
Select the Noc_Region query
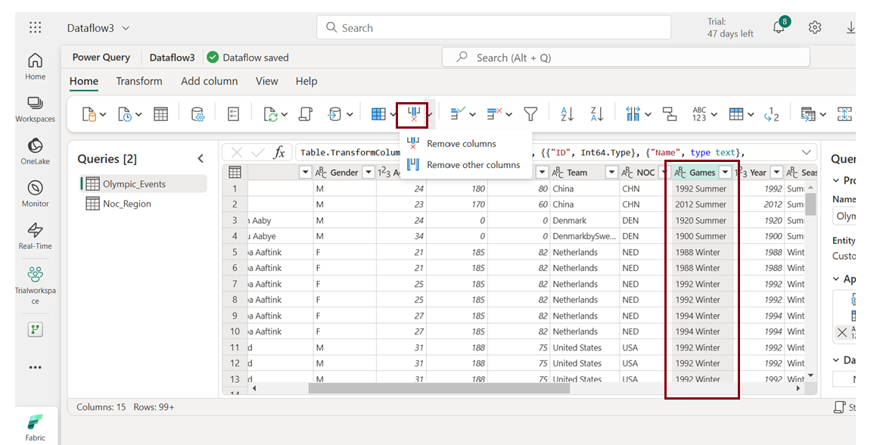click(144, 204)
